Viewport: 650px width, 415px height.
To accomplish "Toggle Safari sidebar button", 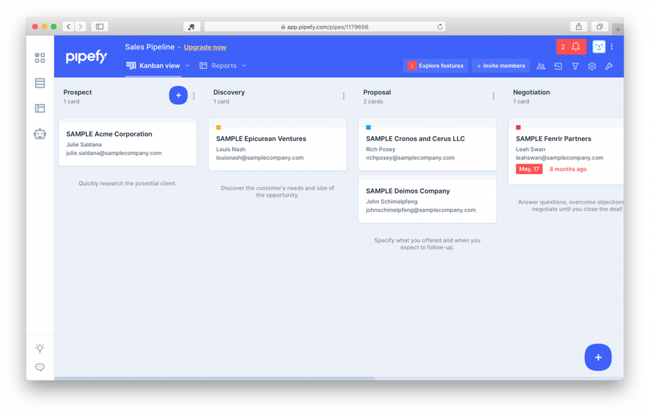I will pyautogui.click(x=99, y=27).
